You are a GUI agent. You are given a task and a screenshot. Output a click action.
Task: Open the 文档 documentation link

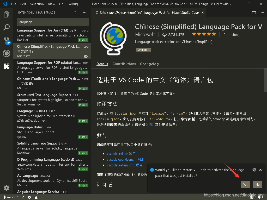[148, 125]
